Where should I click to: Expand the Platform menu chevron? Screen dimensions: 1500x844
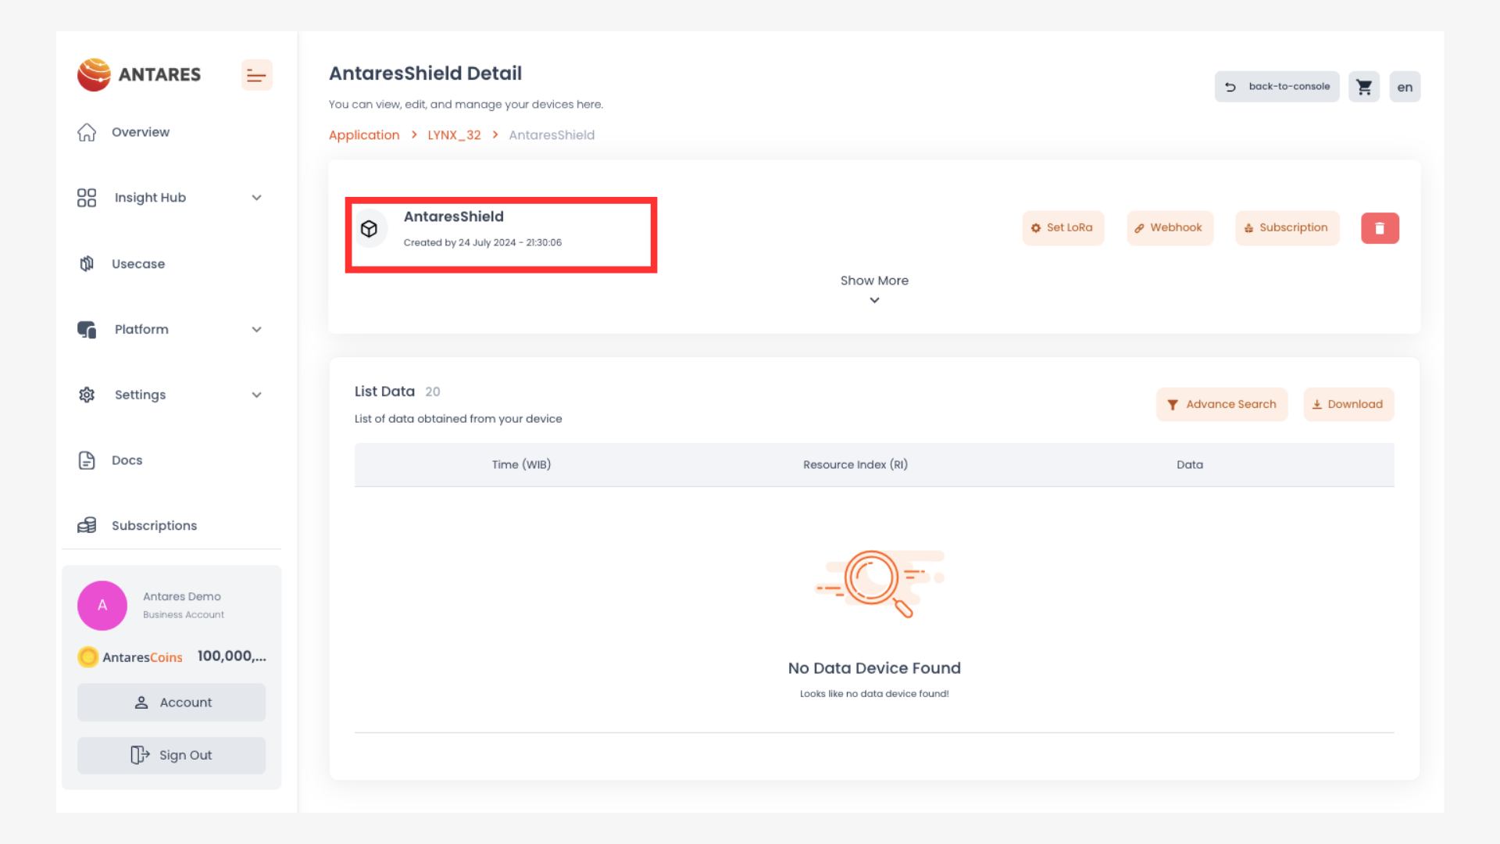[256, 330]
